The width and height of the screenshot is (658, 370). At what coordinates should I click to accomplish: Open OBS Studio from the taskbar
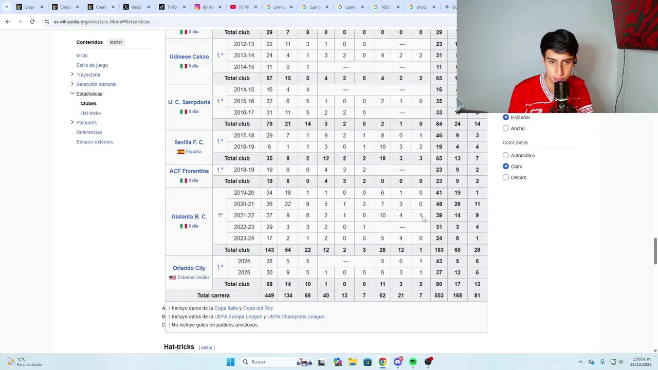428,362
